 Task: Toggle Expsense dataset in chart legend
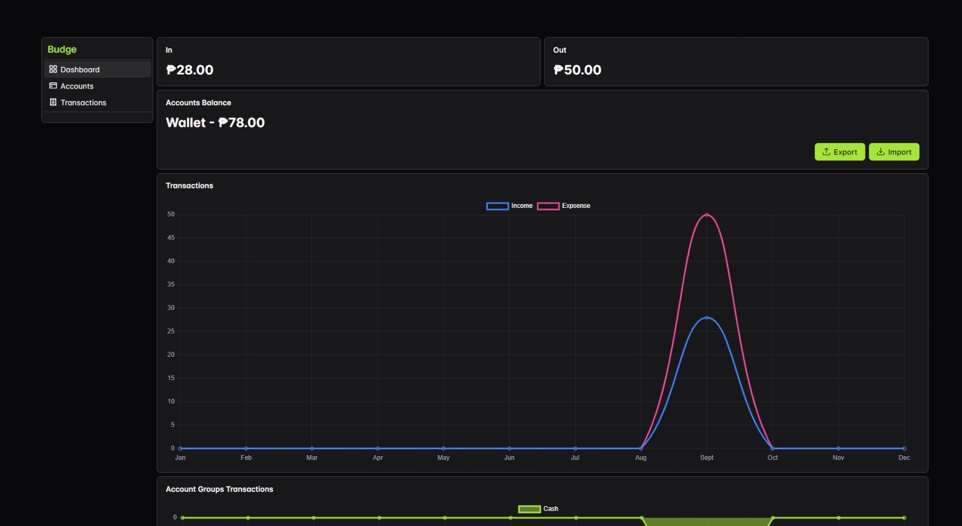563,206
